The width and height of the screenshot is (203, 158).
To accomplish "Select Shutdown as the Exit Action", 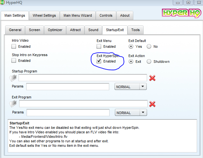I will point(149,62).
